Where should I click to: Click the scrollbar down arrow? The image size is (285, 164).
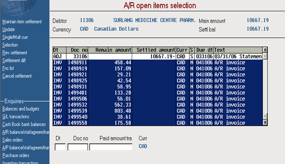[265, 116]
